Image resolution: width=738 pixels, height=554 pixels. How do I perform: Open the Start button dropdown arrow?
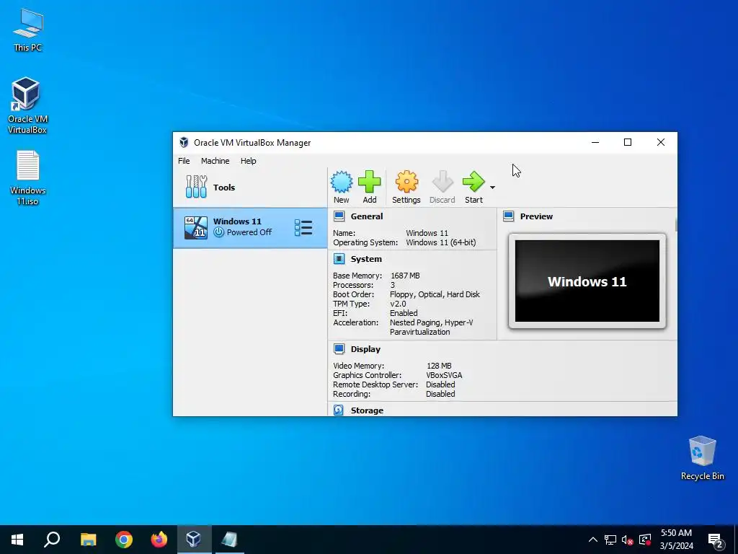coord(492,188)
